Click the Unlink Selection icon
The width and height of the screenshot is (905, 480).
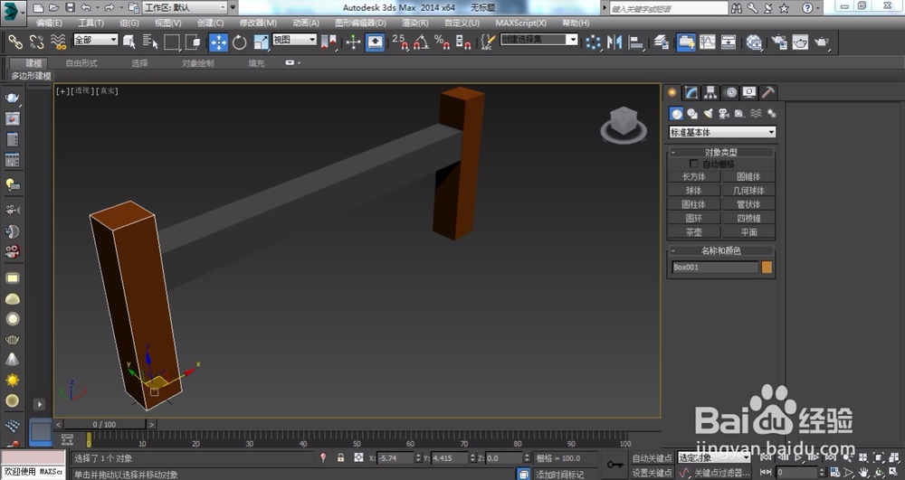37,42
